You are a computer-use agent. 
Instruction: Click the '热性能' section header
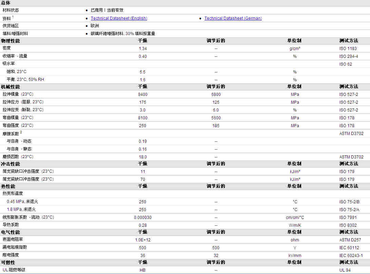coord(8,186)
